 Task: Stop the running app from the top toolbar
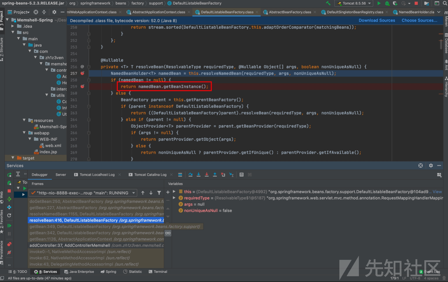[x=416, y=3]
